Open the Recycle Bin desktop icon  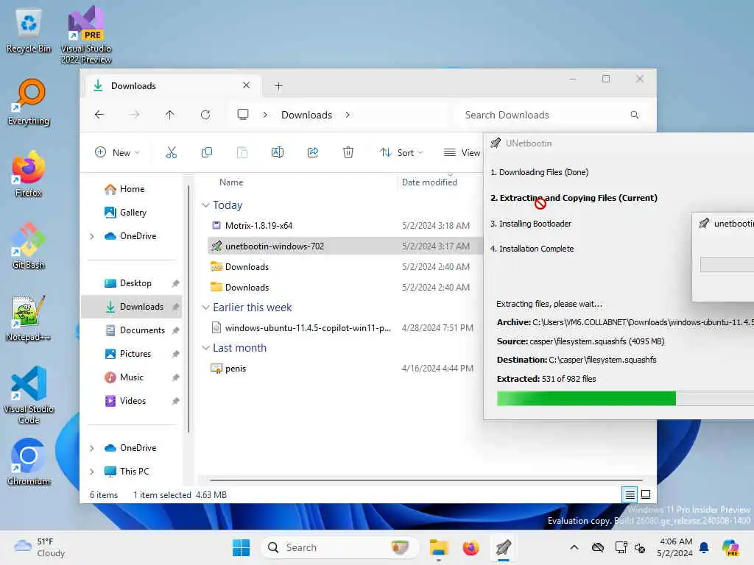point(29,29)
